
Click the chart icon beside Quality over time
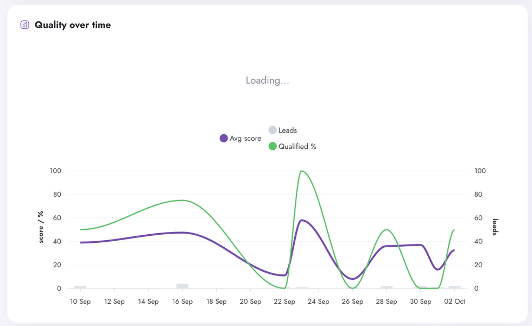pyautogui.click(x=25, y=25)
